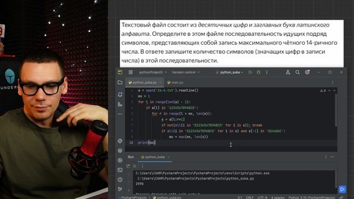Image resolution: width=354 pixels, height=199 pixels.
Task: Expand the pythonProject5 project dropdown
Action: pyautogui.click(x=153, y=72)
